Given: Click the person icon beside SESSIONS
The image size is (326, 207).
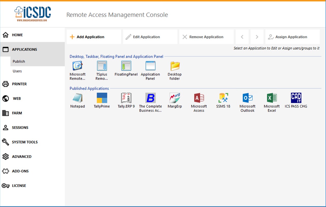Looking at the screenshot, I should tap(6, 128).
